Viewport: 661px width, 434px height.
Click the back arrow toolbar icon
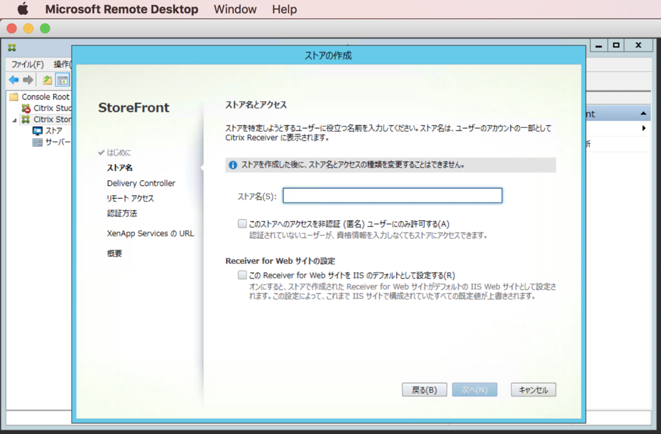[x=14, y=79]
